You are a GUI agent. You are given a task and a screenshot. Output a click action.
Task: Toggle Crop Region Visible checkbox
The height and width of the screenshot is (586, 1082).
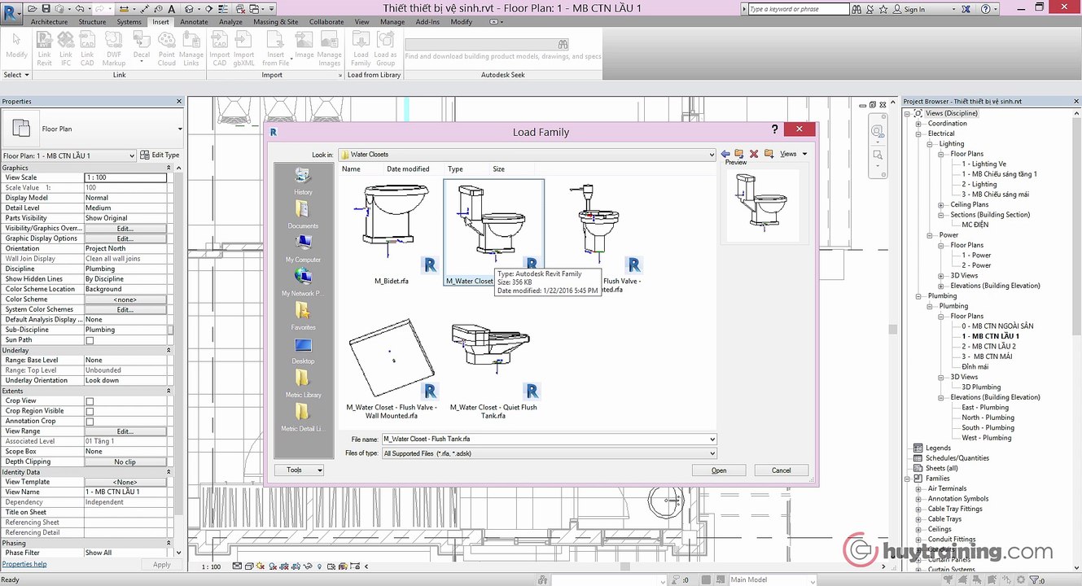90,411
